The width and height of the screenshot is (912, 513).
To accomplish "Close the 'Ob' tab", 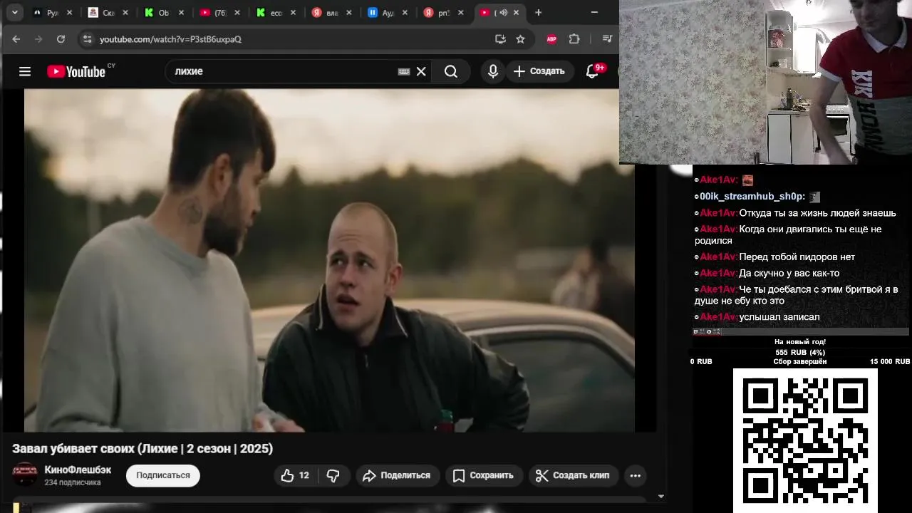I will (181, 13).
